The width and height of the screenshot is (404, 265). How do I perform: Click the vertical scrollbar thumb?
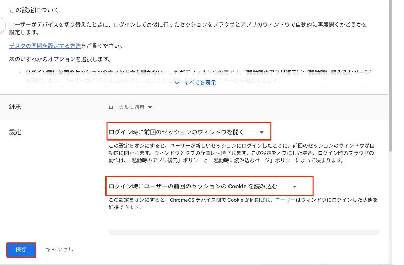[x=390, y=75]
